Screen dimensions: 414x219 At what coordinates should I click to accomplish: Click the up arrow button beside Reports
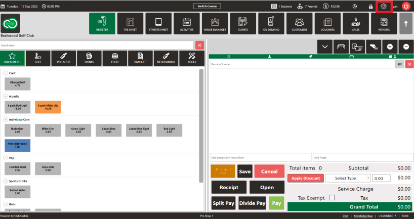coord(406,23)
